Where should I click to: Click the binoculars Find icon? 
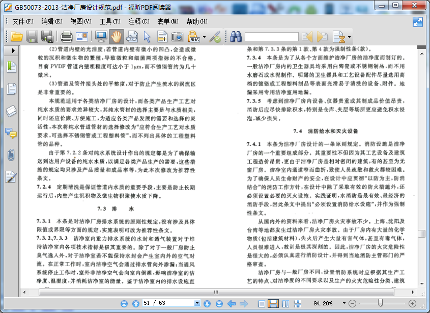tap(236, 37)
